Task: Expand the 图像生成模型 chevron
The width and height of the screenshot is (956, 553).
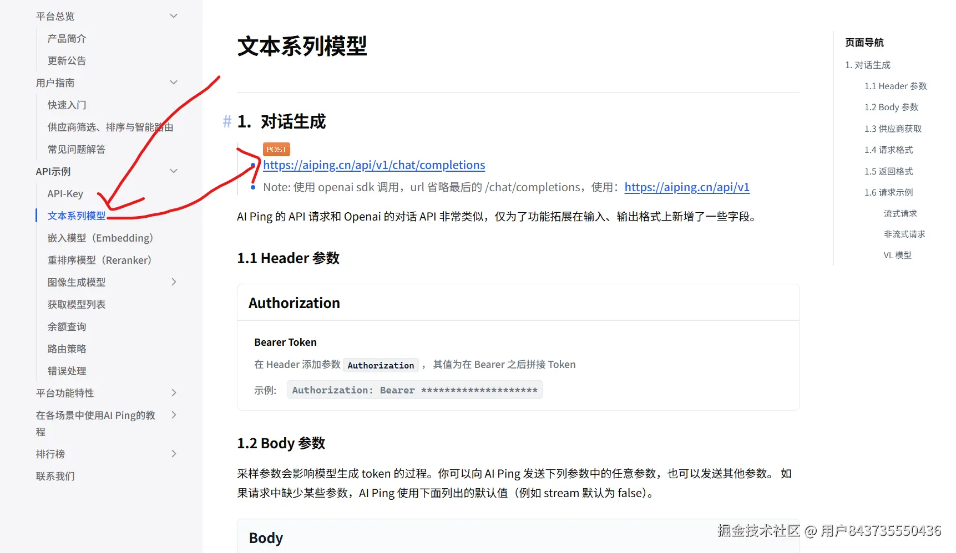Action: pos(174,282)
